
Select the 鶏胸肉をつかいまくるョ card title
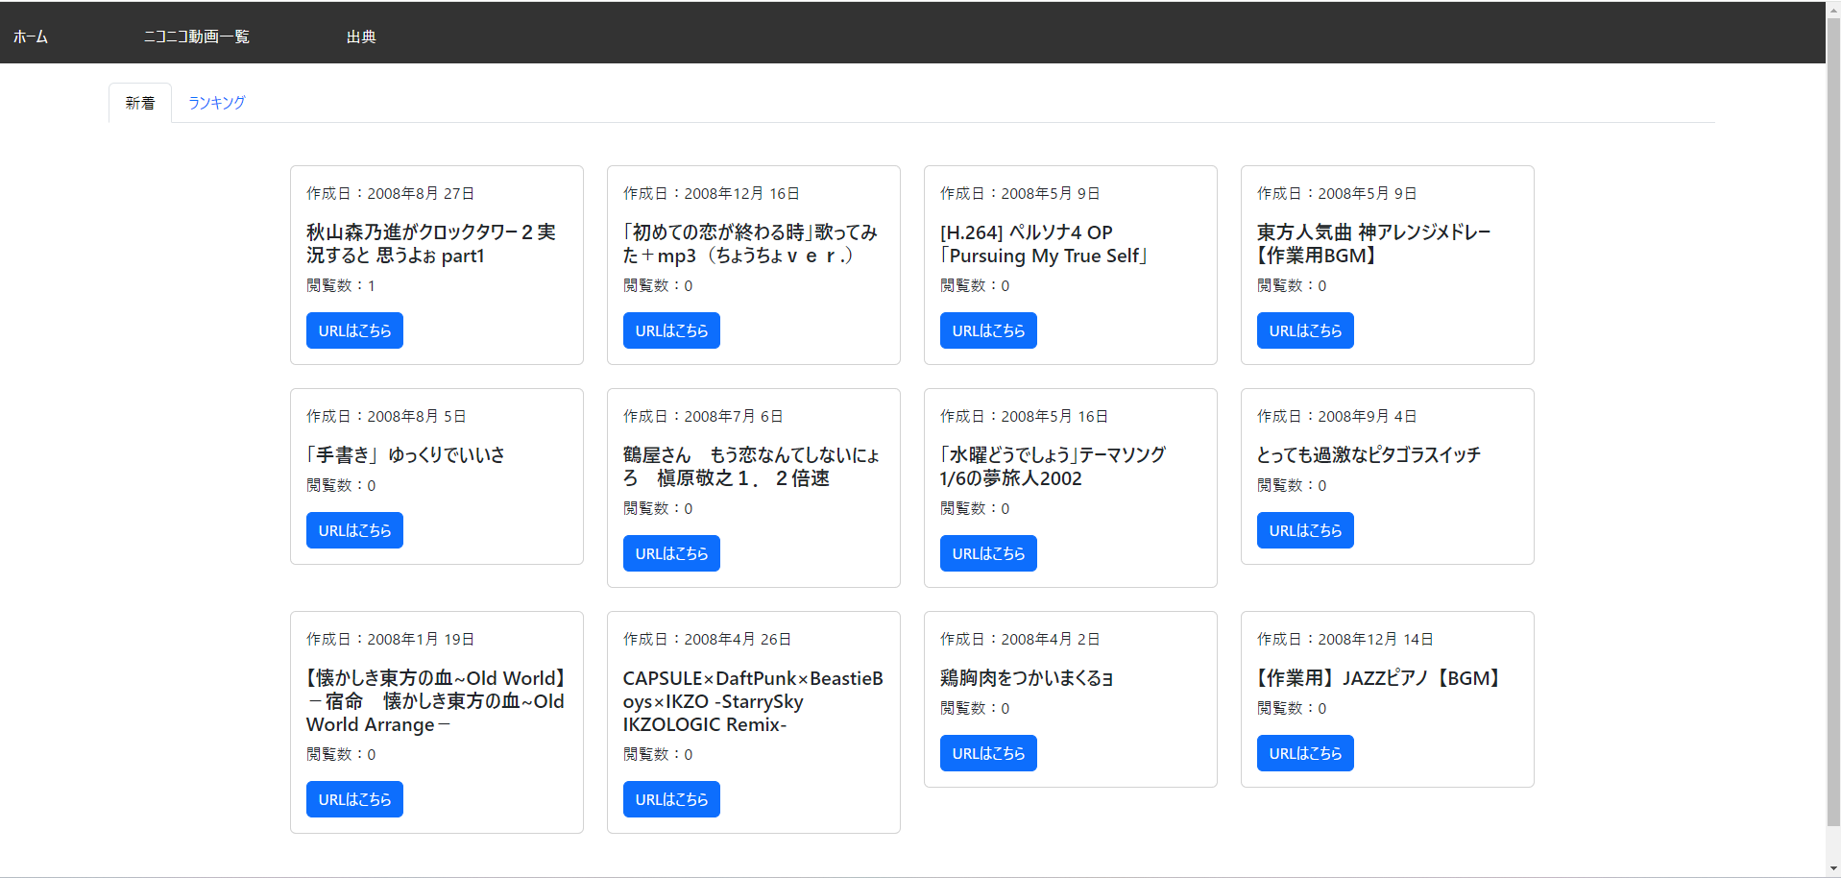pos(1025,677)
